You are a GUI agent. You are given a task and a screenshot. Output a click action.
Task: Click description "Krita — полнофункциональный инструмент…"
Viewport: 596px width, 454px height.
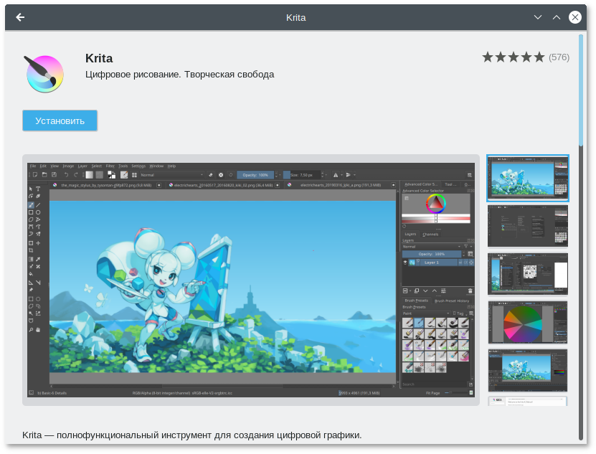tap(192, 435)
